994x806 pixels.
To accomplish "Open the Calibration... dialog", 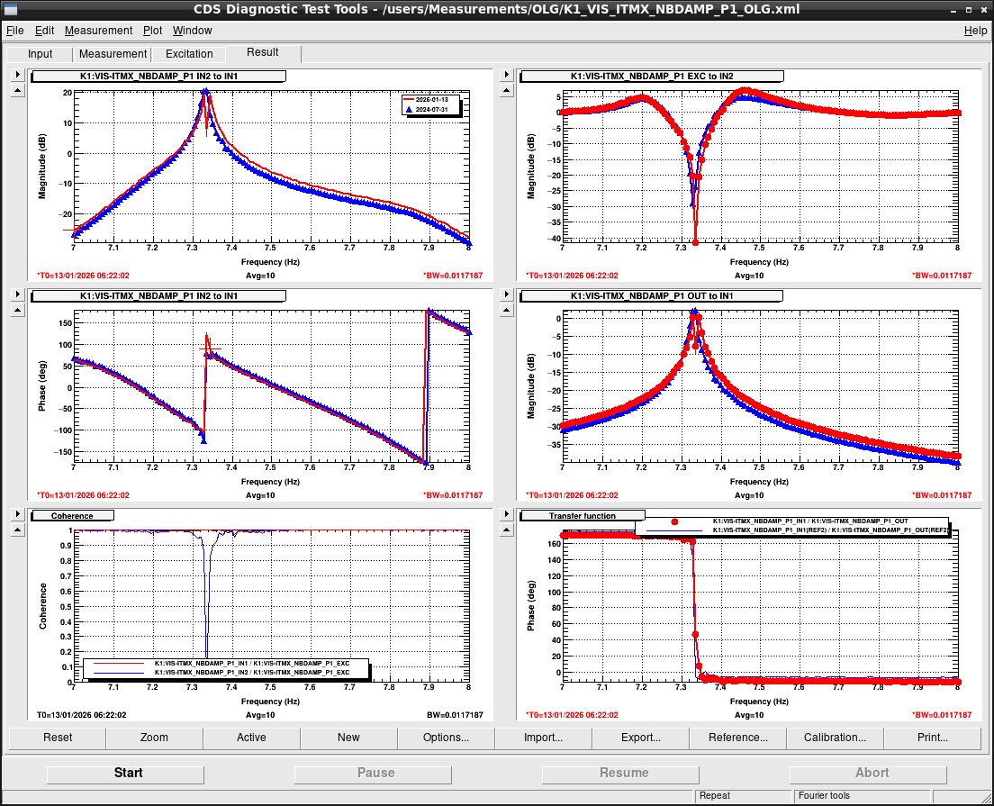I will tap(835, 738).
